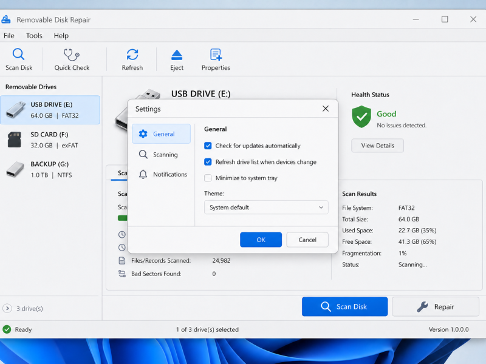Screen dimensions: 486x364
Task: Click the Fragmentation 1% value
Action: 402,253
